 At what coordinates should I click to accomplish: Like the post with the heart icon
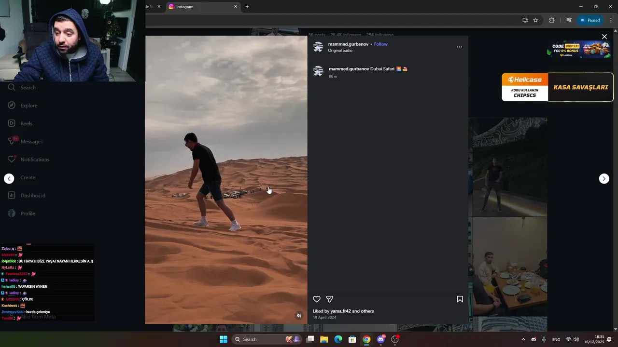[x=317, y=299]
